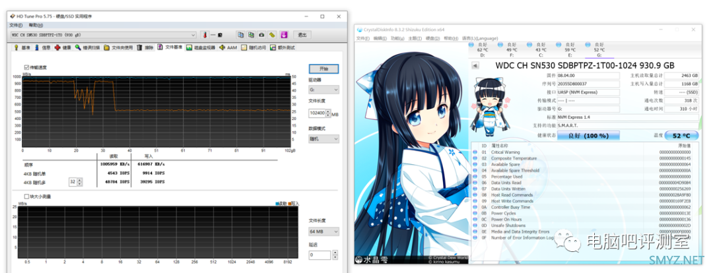The width and height of the screenshot is (713, 273).
Task: Click the Critical Warning attribute row
Action: click(x=584, y=152)
